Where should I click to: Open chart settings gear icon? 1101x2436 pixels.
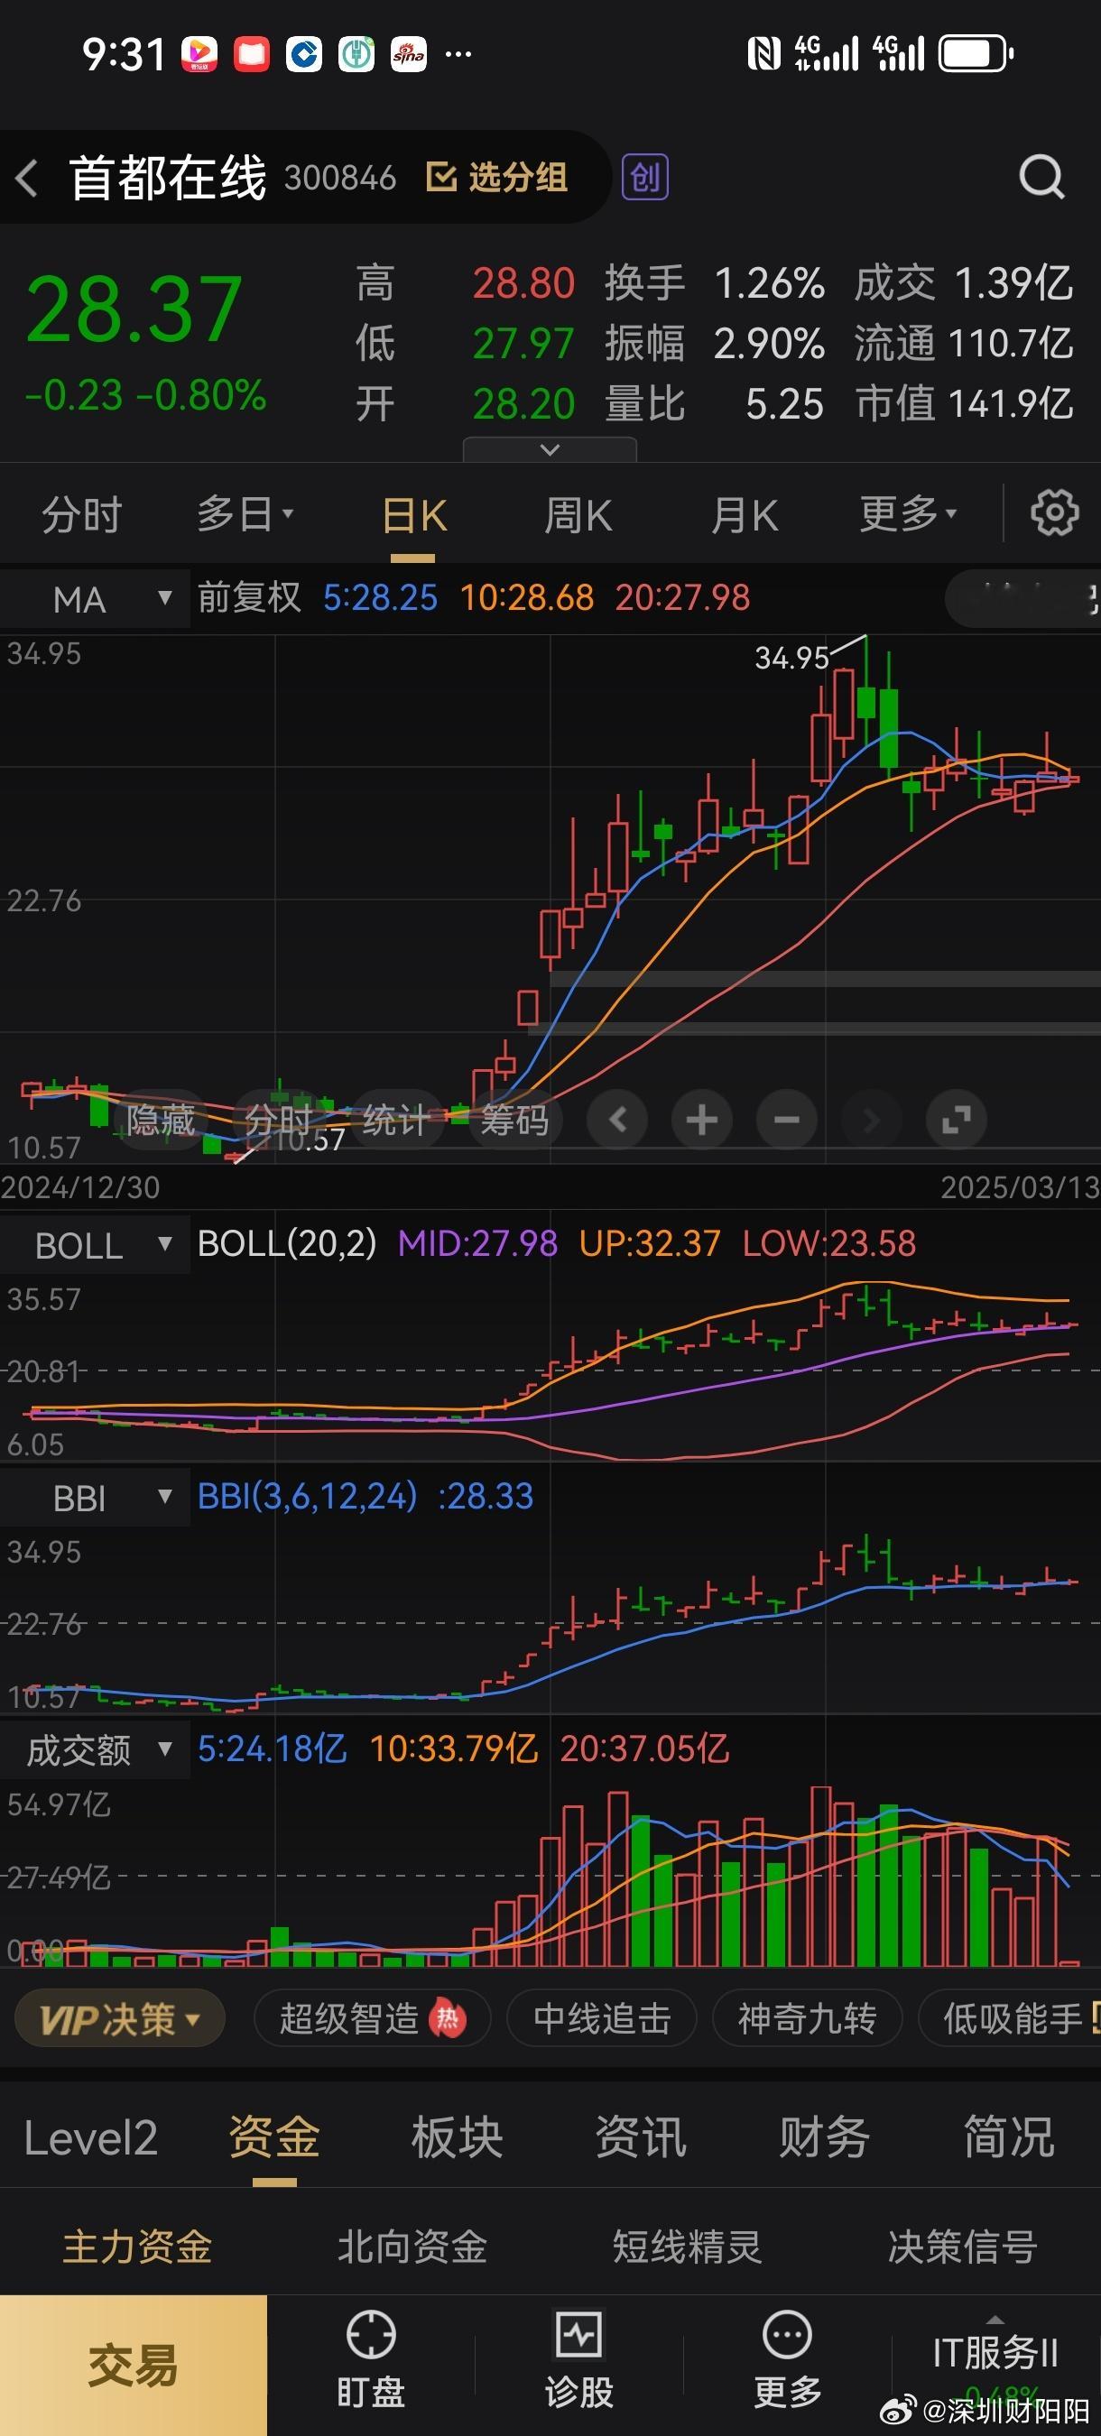click(1054, 513)
